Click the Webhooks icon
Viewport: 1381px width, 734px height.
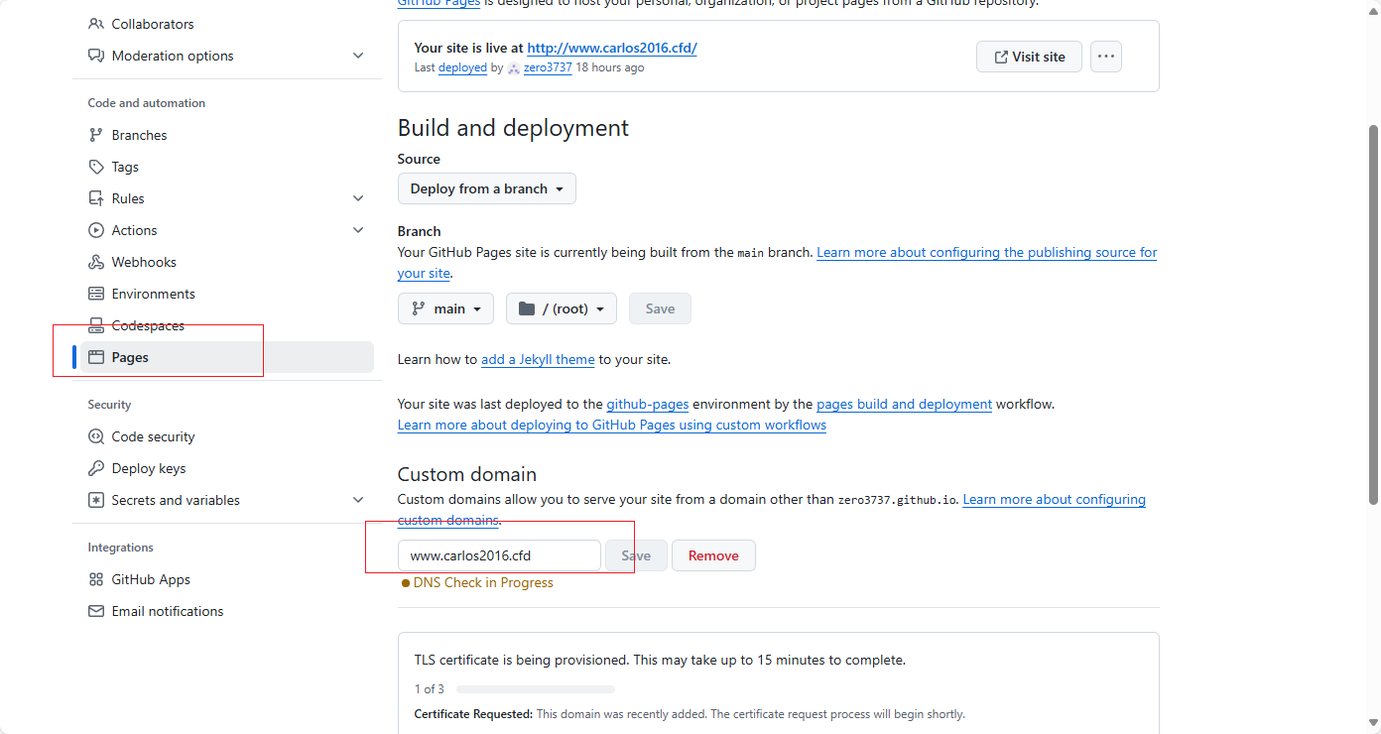coord(96,262)
